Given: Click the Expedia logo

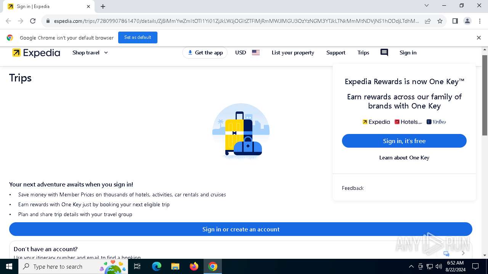Looking at the screenshot, I should (36, 53).
